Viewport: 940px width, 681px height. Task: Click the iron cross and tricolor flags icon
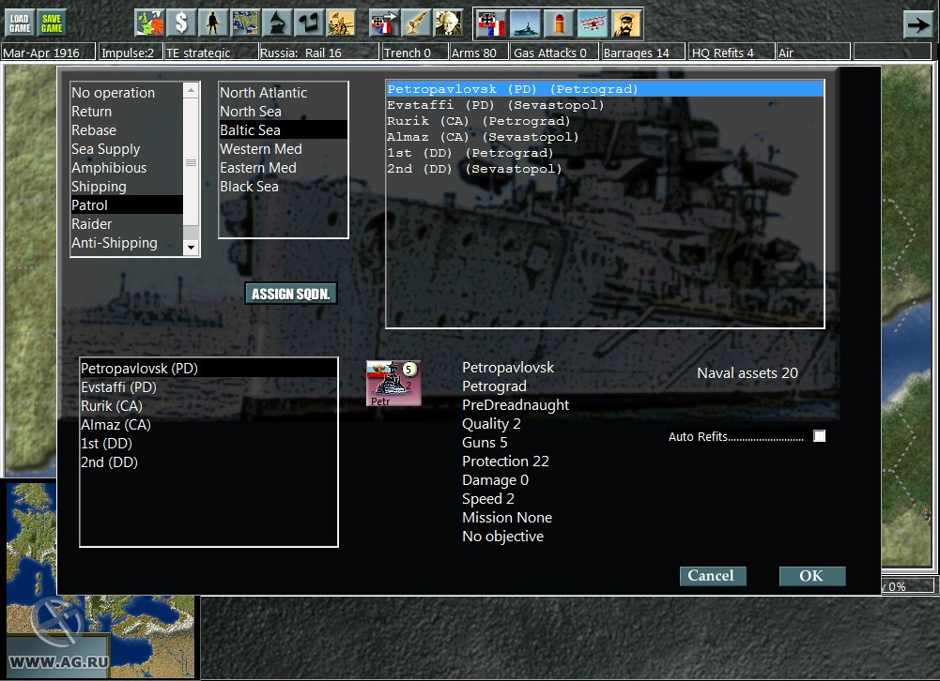pyautogui.click(x=491, y=24)
